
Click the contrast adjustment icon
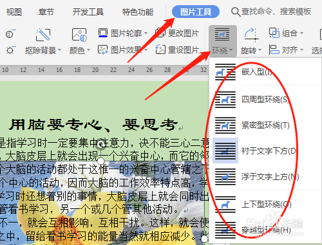coord(10,33)
